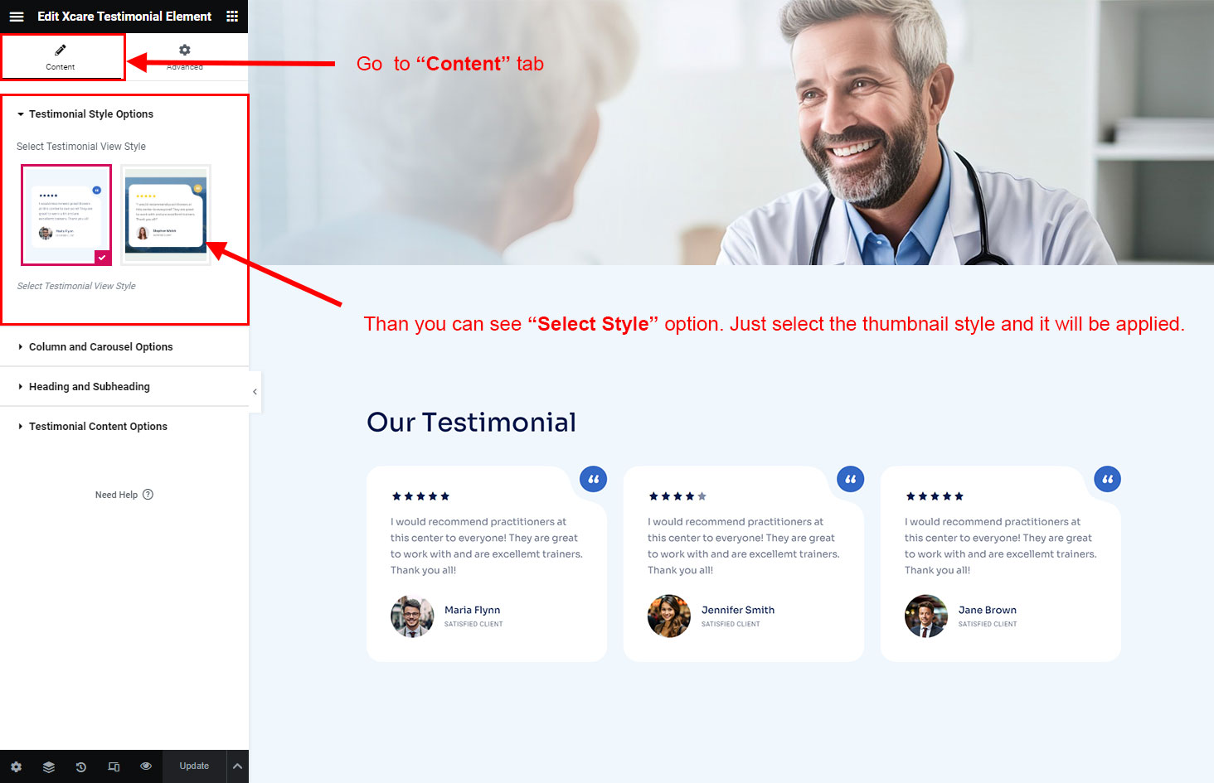The width and height of the screenshot is (1214, 783).
Task: Switch to the Advanced tab
Action: click(185, 56)
